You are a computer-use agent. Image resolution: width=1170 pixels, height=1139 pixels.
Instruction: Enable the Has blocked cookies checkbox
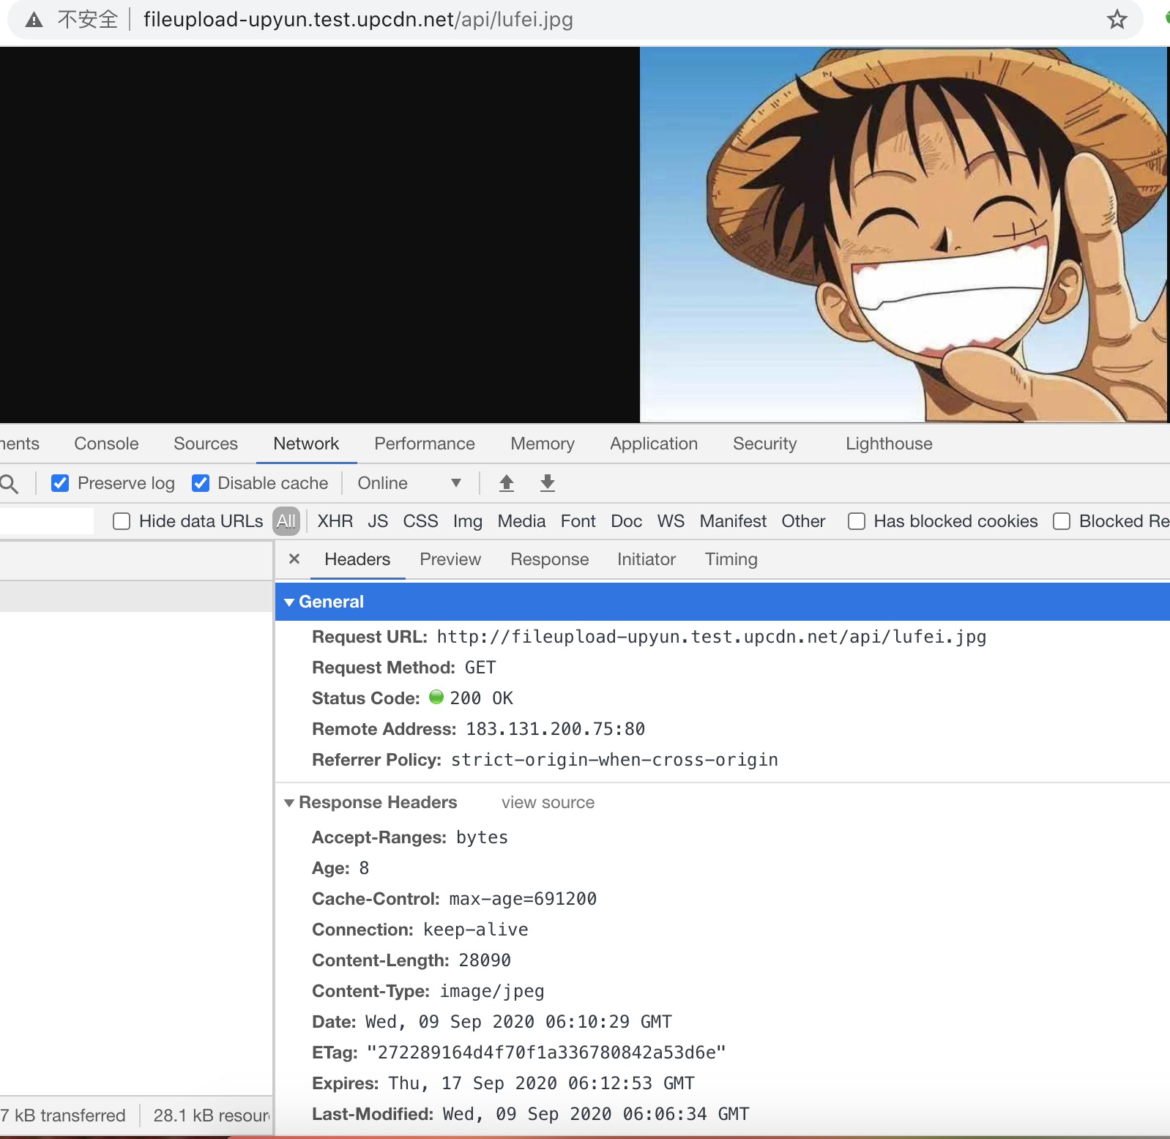(x=857, y=521)
